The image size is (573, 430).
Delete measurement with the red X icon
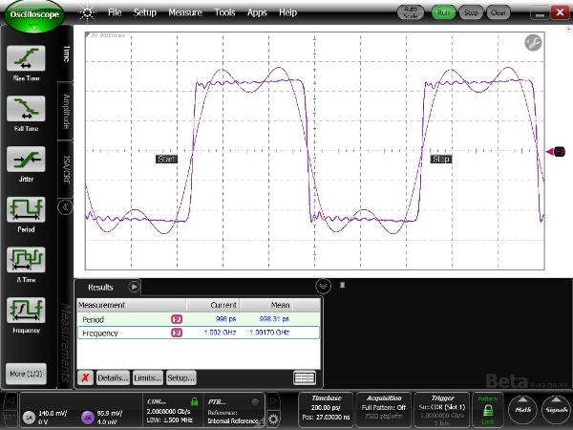coord(85,377)
